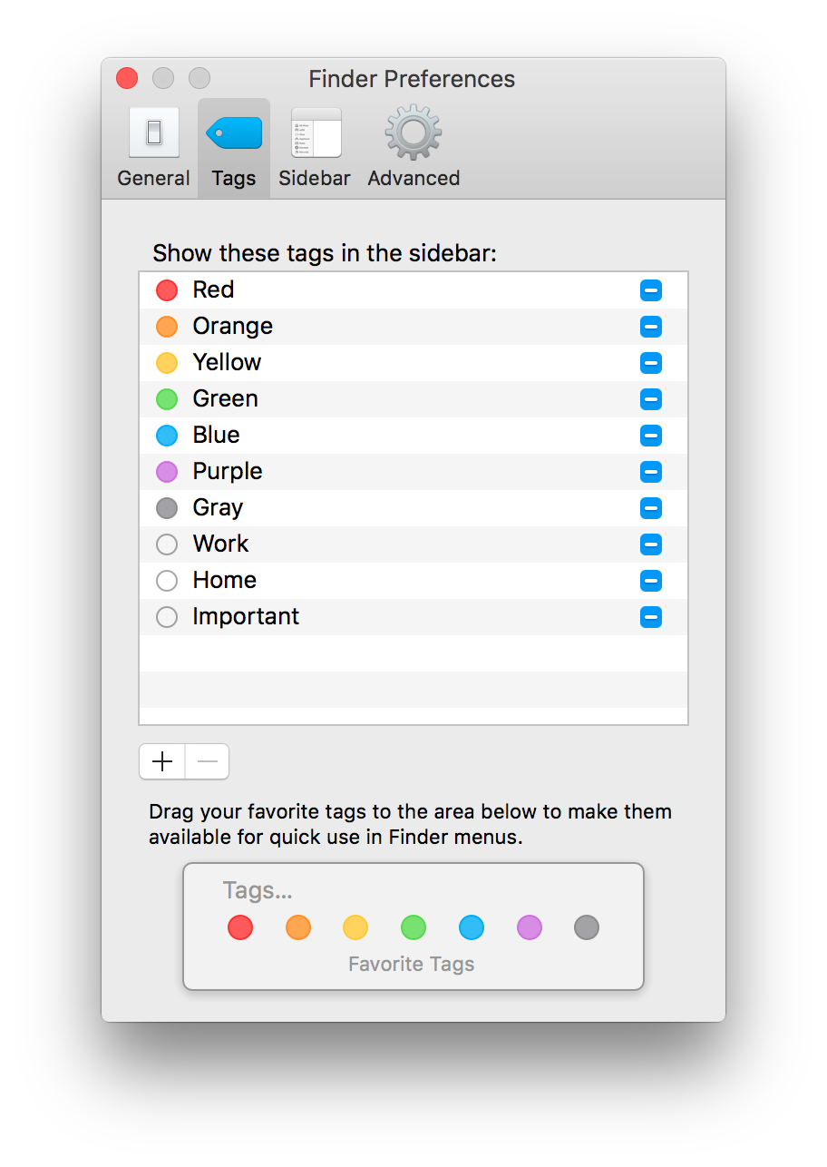827x1167 pixels.
Task: Click the delete tag minus button
Action: coord(207,761)
